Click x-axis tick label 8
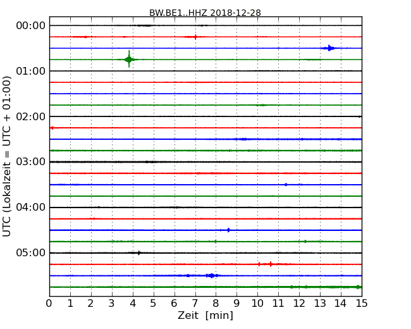Screen dimensions: 411x329 pyautogui.click(x=216, y=304)
